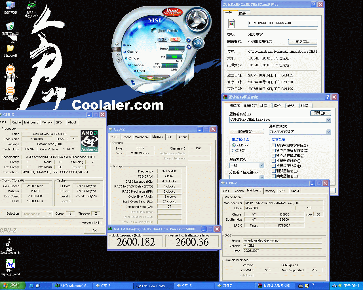Click OK in the CPU-Z processor window

pos(94,231)
